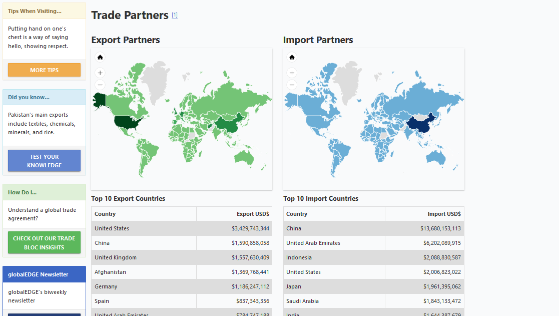The width and height of the screenshot is (559, 316).
Task: Zoom in on the Import Partners map
Action: point(292,73)
